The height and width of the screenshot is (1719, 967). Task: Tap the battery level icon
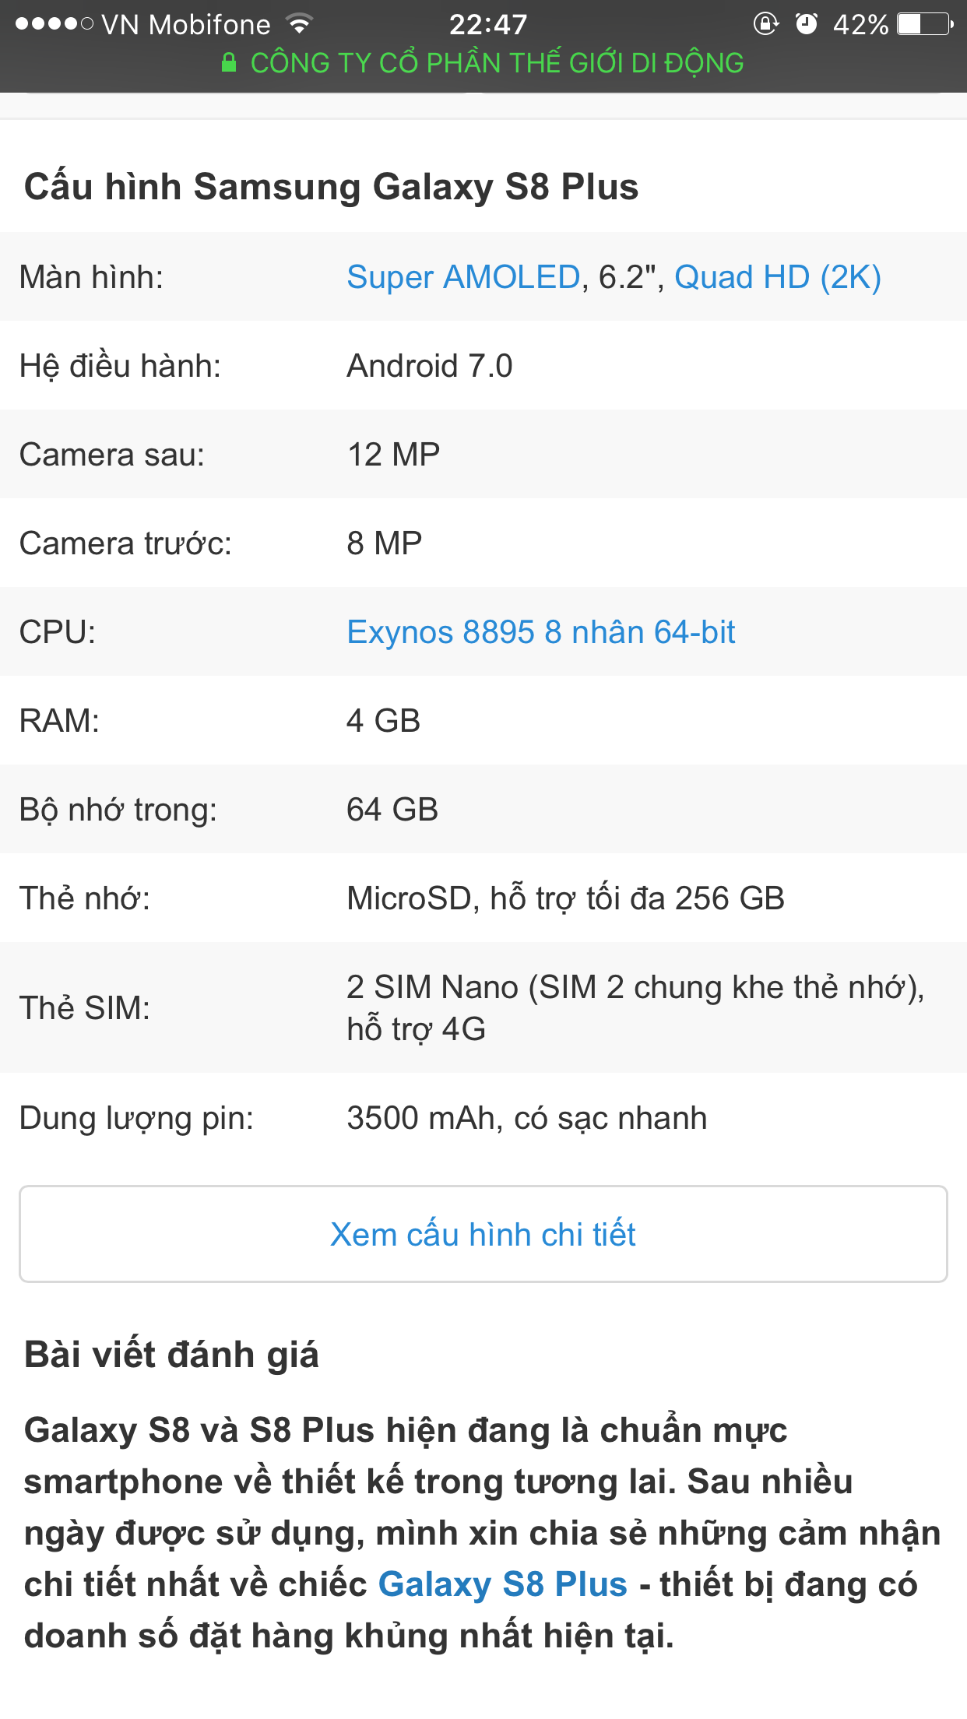[x=925, y=24]
